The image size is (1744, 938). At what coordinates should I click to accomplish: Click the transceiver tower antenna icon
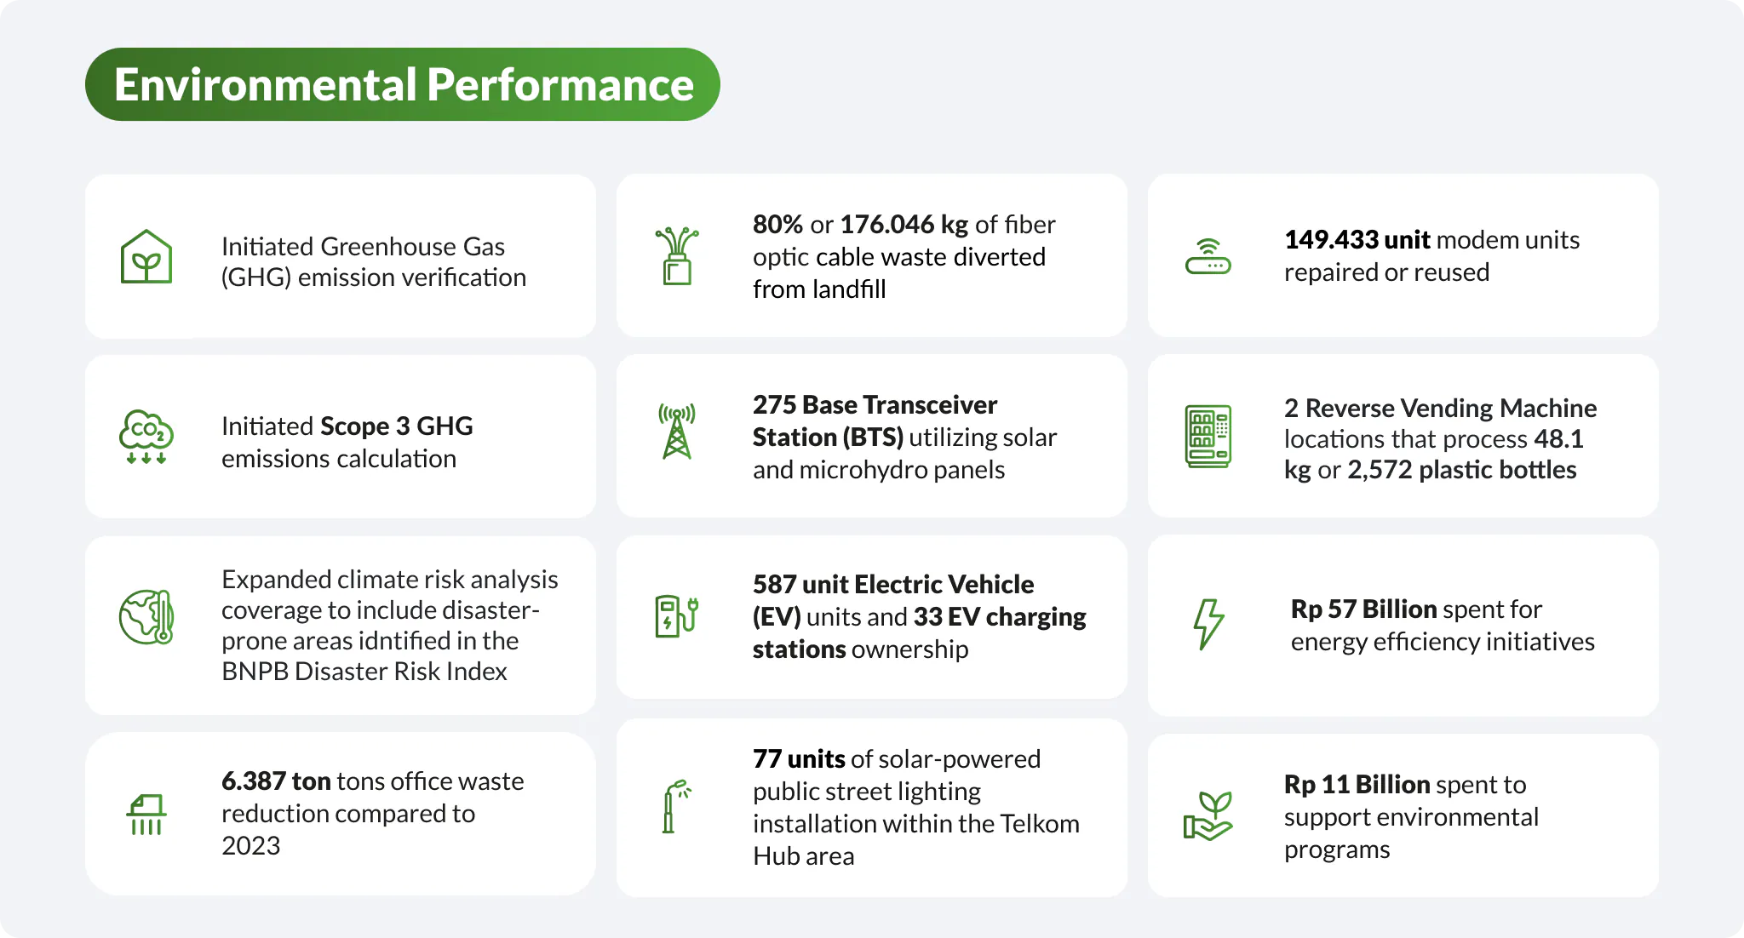pos(677,432)
